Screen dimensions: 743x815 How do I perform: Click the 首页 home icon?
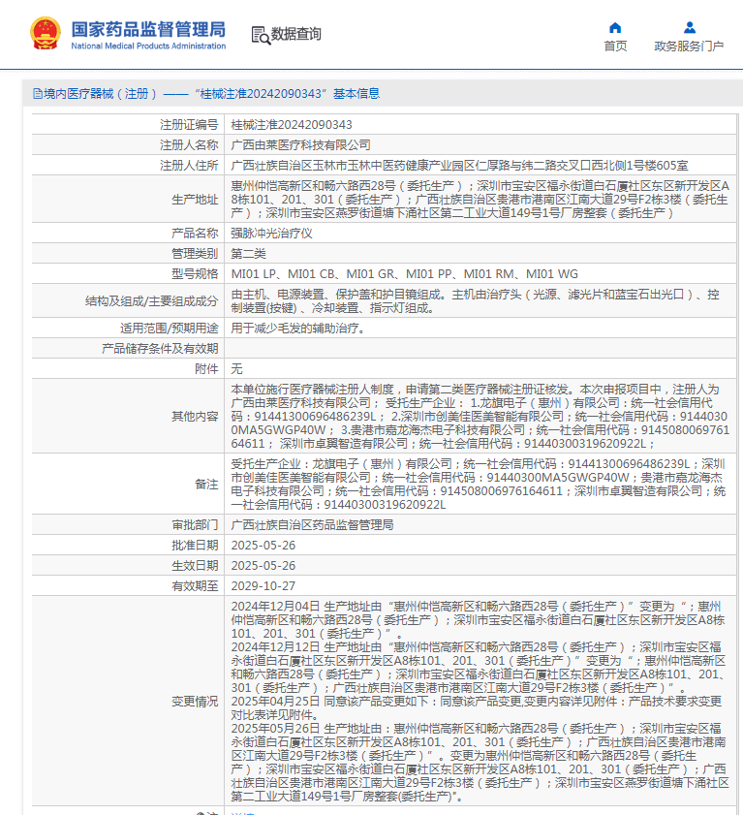[615, 27]
